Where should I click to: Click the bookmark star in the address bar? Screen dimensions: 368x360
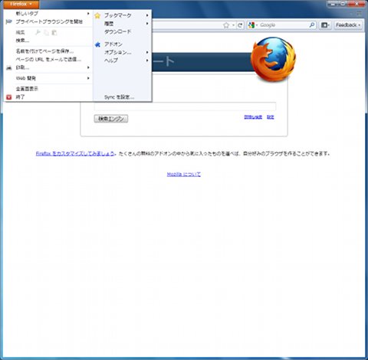click(226, 25)
